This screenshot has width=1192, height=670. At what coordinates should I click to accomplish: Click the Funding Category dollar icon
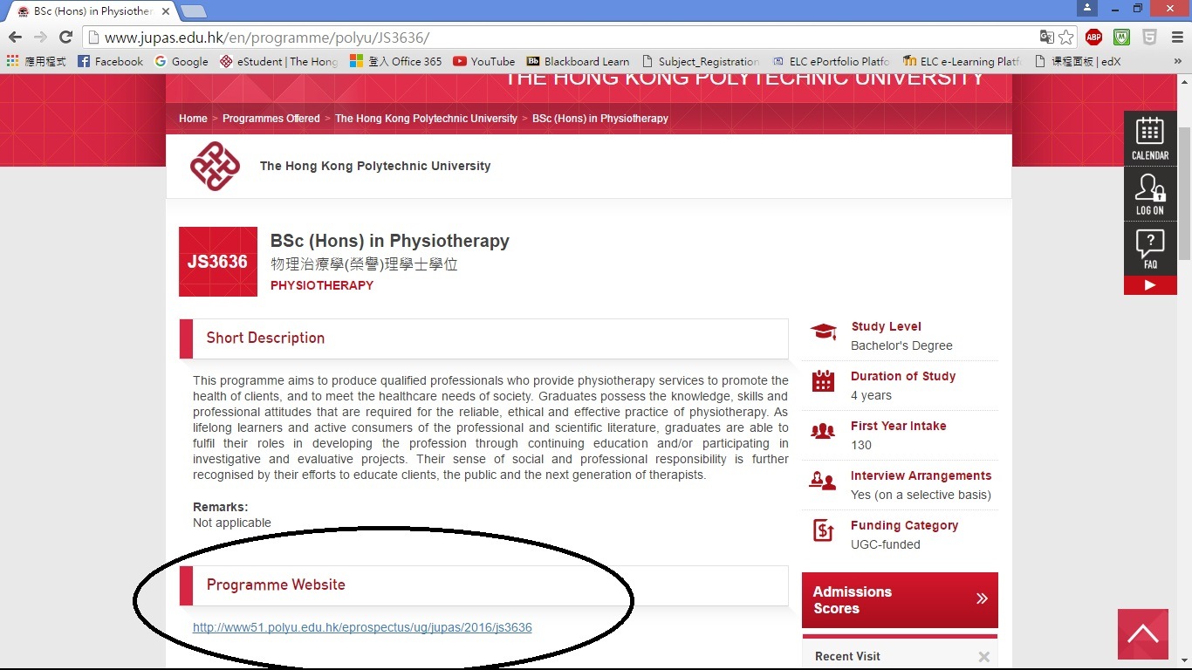823,530
